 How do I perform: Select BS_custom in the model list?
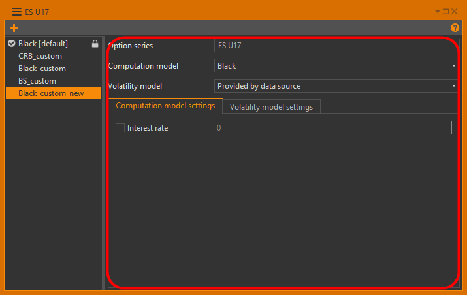click(37, 81)
